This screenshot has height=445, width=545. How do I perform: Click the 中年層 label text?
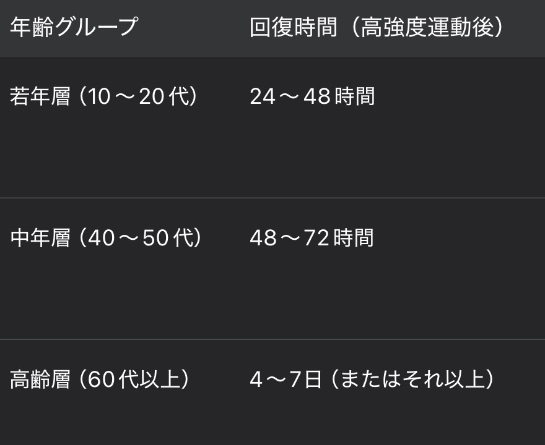point(40,238)
